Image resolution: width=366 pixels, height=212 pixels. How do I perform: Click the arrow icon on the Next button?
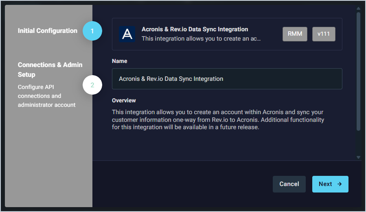[340, 184]
